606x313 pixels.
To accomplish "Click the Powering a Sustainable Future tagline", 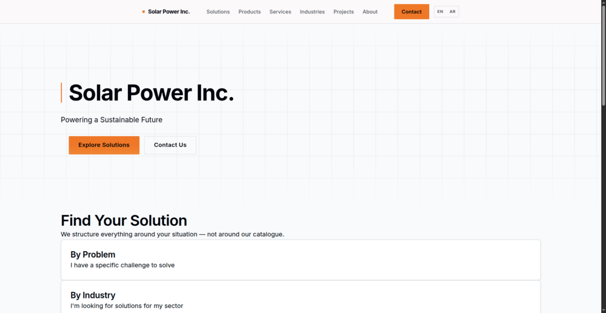I will pos(112,120).
